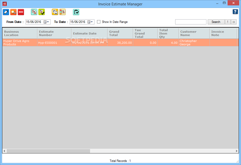Click the Total Records : 1 status text
This screenshot has height=165, width=241.
pos(120,161)
